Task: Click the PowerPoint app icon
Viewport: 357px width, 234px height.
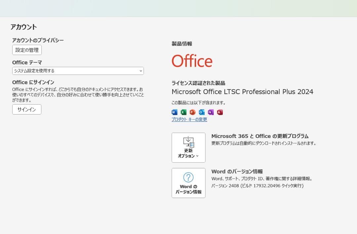Action: 192,112
